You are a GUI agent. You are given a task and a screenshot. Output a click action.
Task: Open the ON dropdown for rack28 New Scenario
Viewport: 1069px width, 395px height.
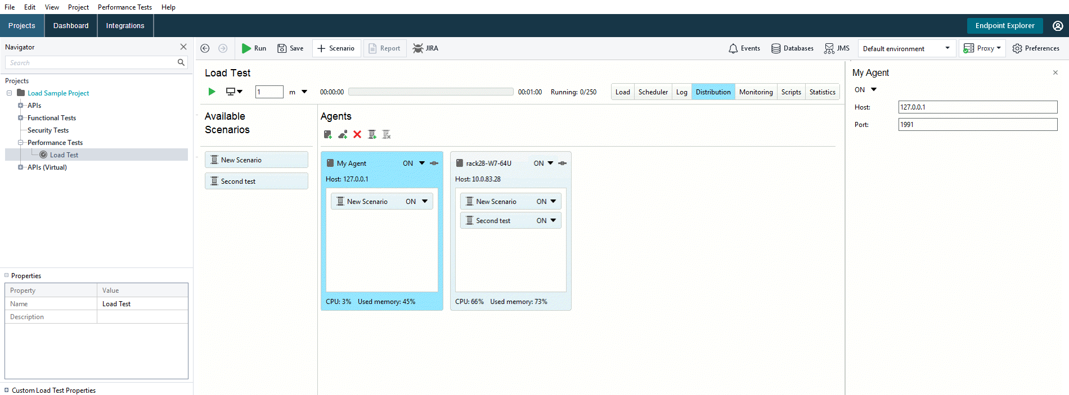pos(553,201)
